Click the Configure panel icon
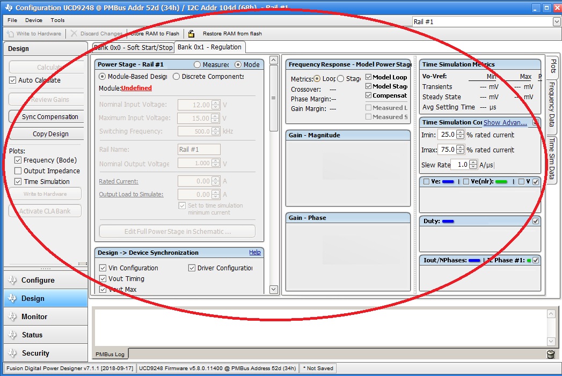Viewport: 562px width, 376px height. [x=12, y=280]
